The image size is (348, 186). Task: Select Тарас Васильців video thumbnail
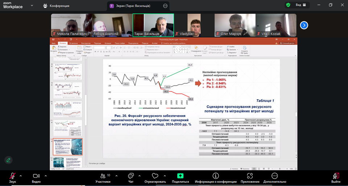(153, 25)
